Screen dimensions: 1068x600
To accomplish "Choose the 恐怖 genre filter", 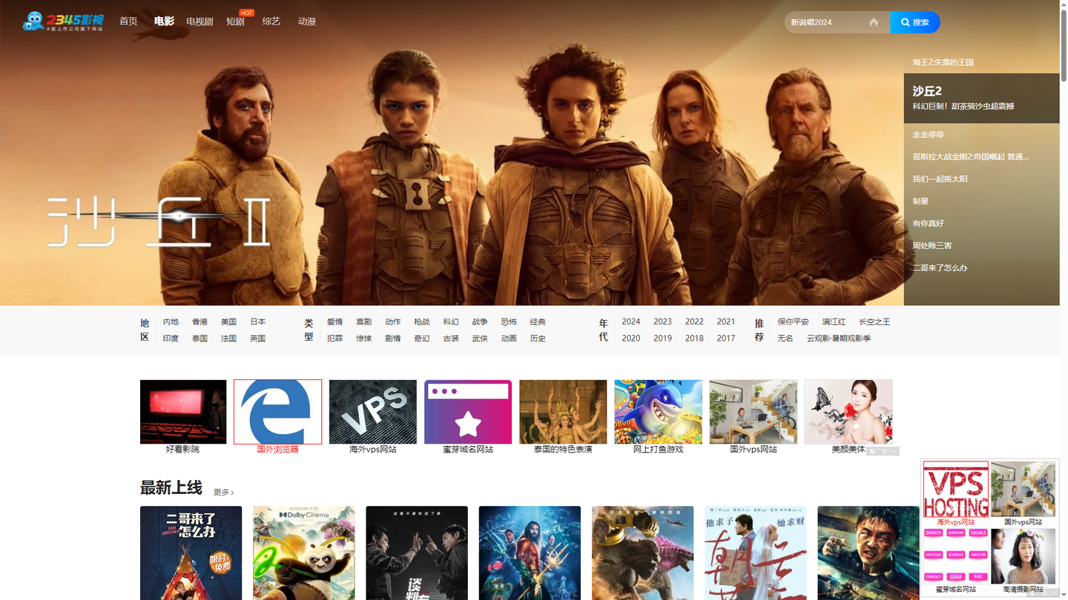I will (509, 322).
